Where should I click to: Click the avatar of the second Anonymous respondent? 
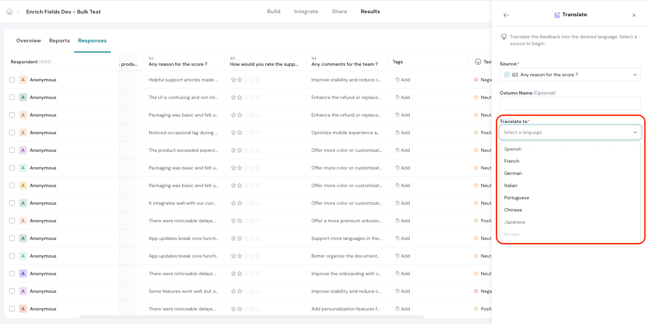click(23, 97)
